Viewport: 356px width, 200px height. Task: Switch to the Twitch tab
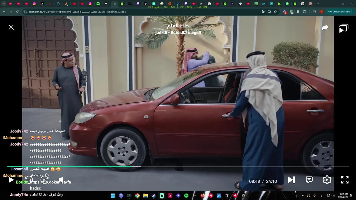138,4
